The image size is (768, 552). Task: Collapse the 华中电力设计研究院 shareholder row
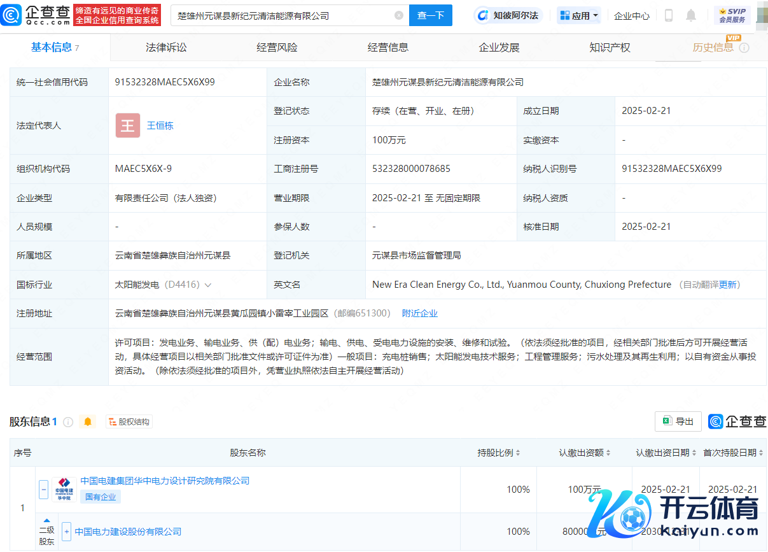pyautogui.click(x=44, y=490)
